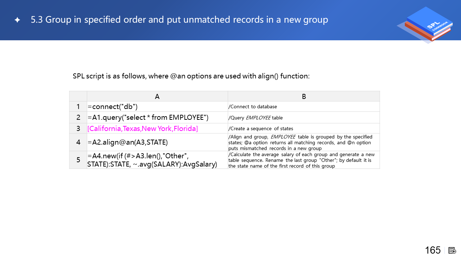Select row header 3
The image size is (461, 259).
78,128
